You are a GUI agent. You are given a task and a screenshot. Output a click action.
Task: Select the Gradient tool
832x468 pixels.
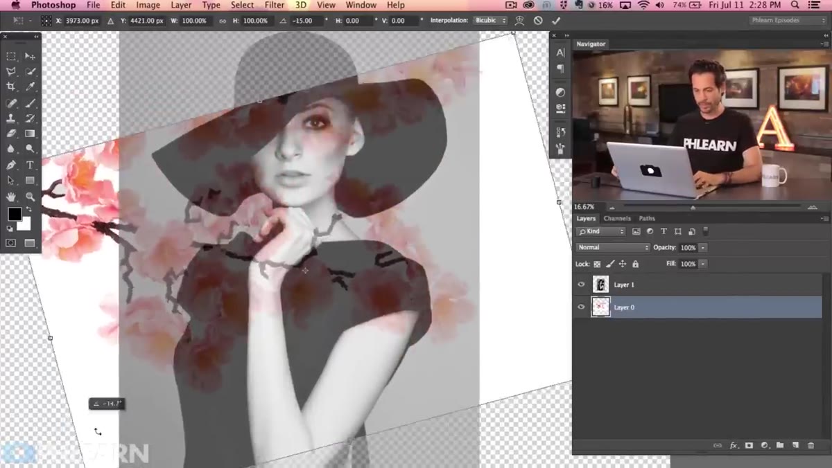[x=31, y=134]
